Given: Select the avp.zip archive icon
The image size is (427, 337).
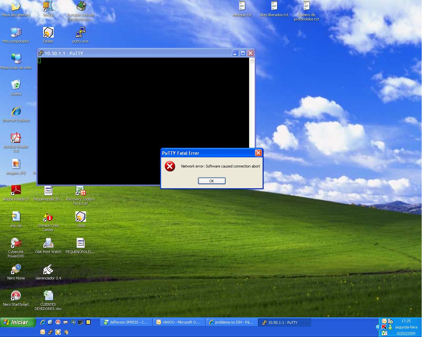Looking at the screenshot, I should (16, 220).
